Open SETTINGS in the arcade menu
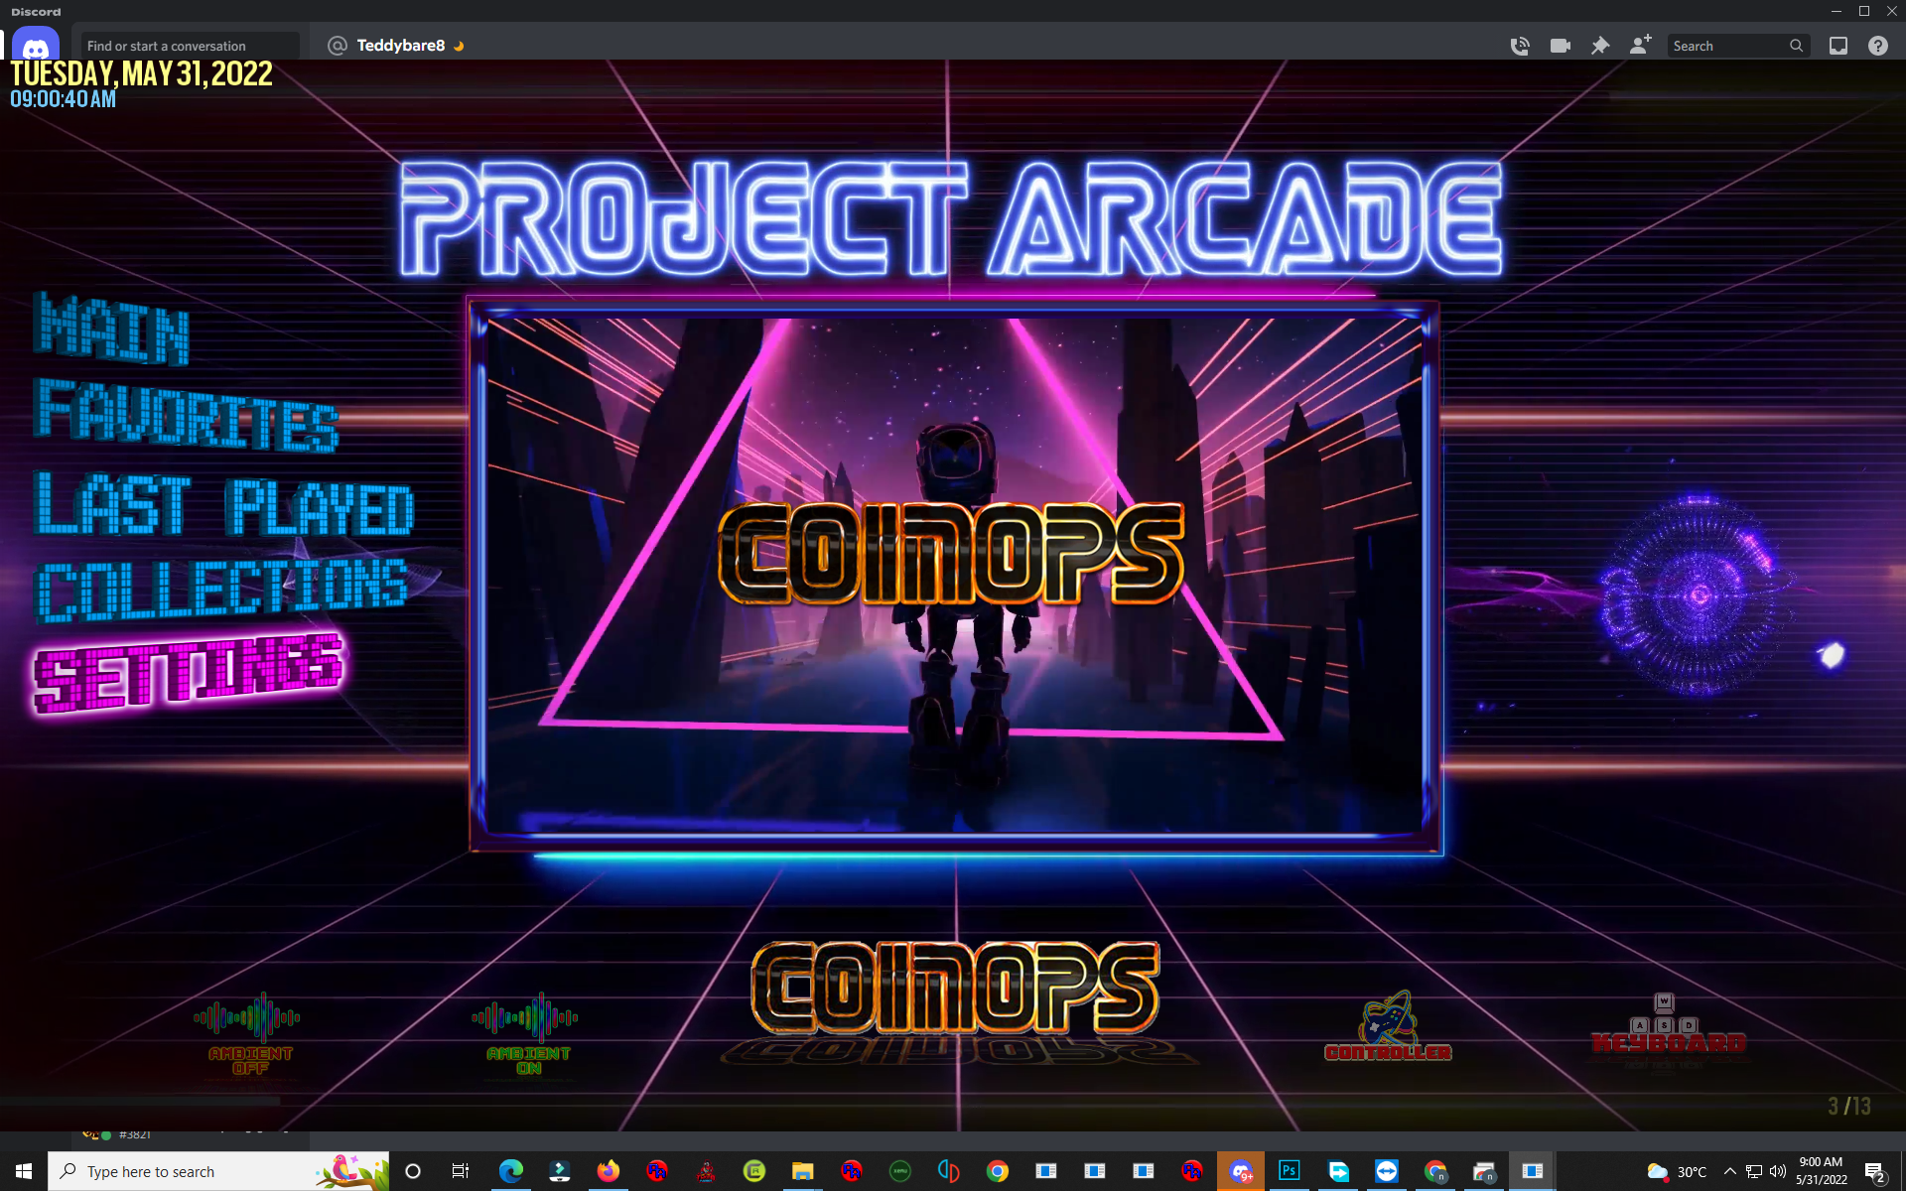This screenshot has height=1191, width=1906. (189, 673)
